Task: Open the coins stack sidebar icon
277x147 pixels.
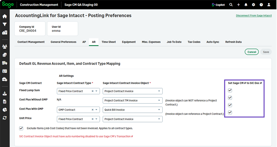Action: (x=5, y=55)
